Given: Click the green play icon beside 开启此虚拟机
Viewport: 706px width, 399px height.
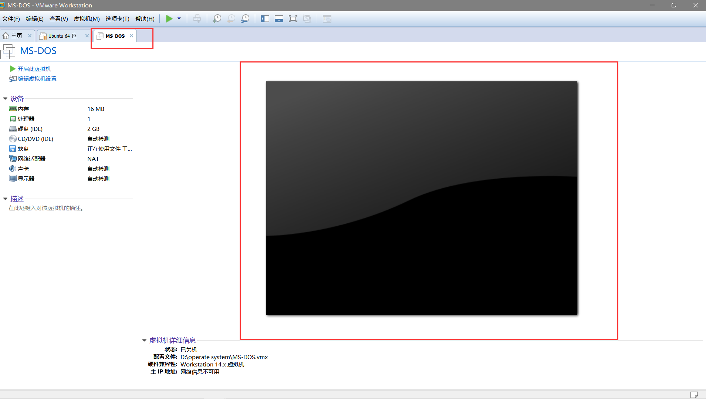Looking at the screenshot, I should tap(13, 69).
